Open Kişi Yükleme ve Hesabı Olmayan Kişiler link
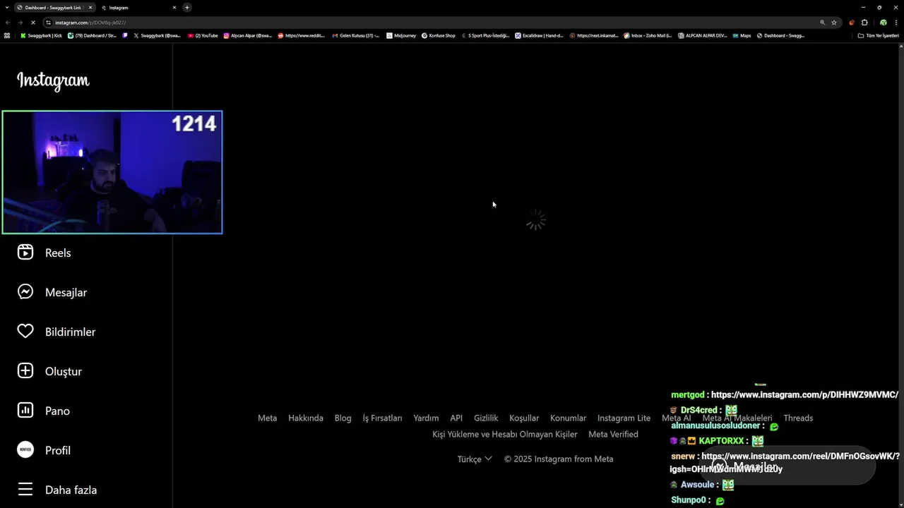Image resolution: width=904 pixels, height=508 pixels. (x=505, y=434)
